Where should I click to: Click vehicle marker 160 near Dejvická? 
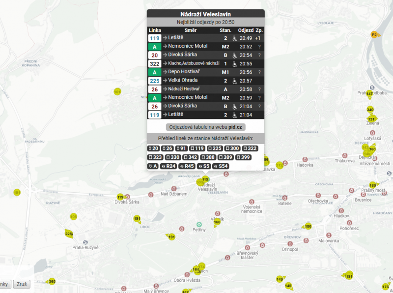[x=372, y=149]
